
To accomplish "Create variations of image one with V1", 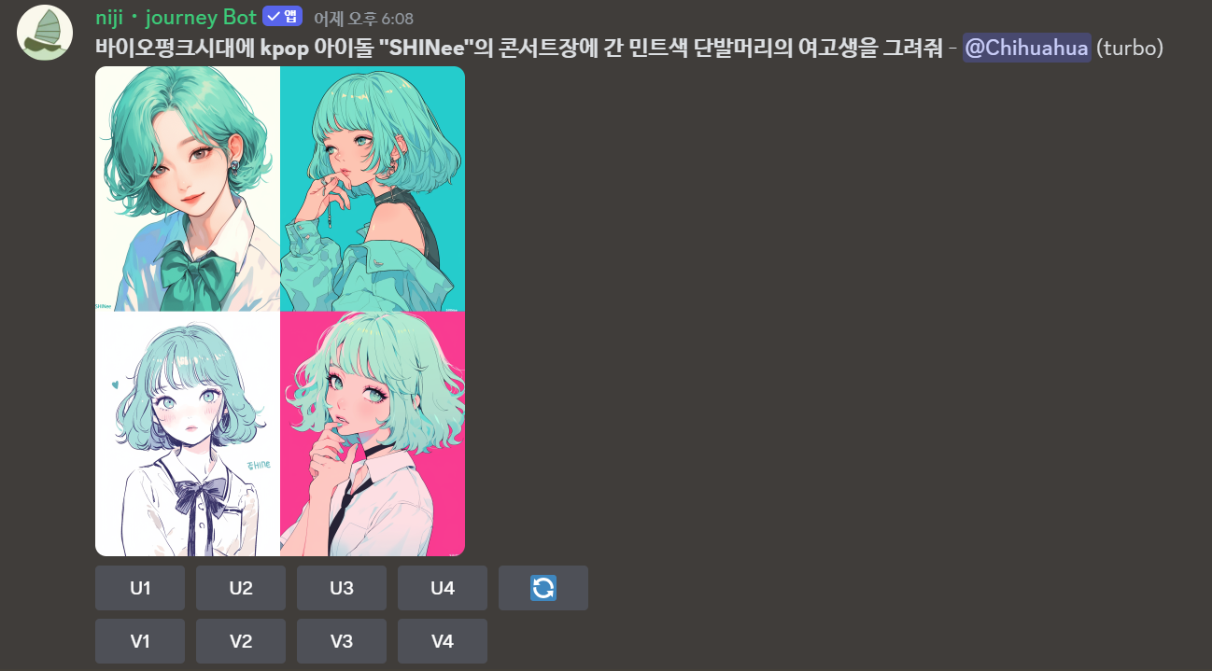I will pos(140,641).
